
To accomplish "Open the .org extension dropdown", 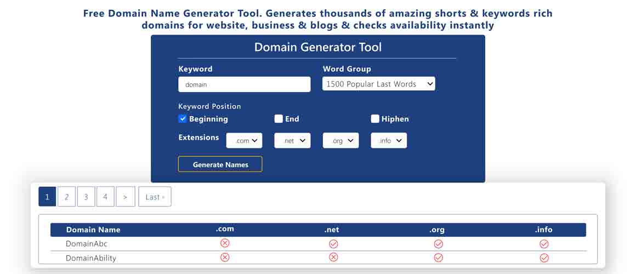I will [x=340, y=141].
